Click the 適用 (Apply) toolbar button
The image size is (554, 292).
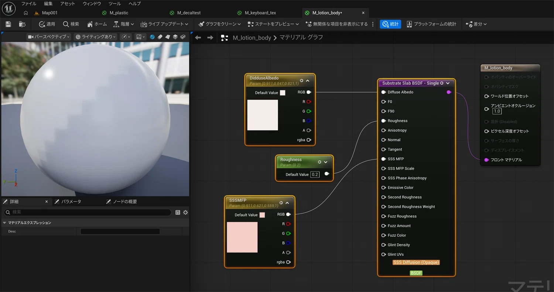[47, 24]
